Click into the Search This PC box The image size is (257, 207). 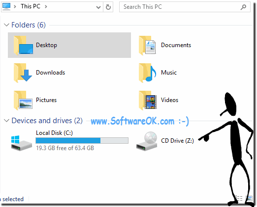pos(185,7)
